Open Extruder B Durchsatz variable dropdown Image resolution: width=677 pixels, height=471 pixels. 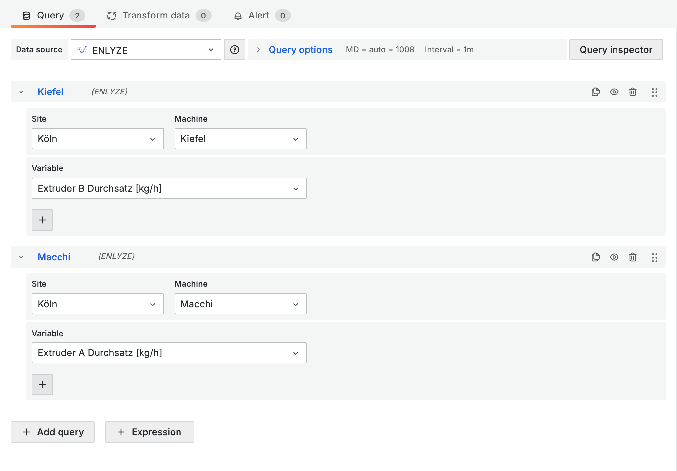click(169, 188)
